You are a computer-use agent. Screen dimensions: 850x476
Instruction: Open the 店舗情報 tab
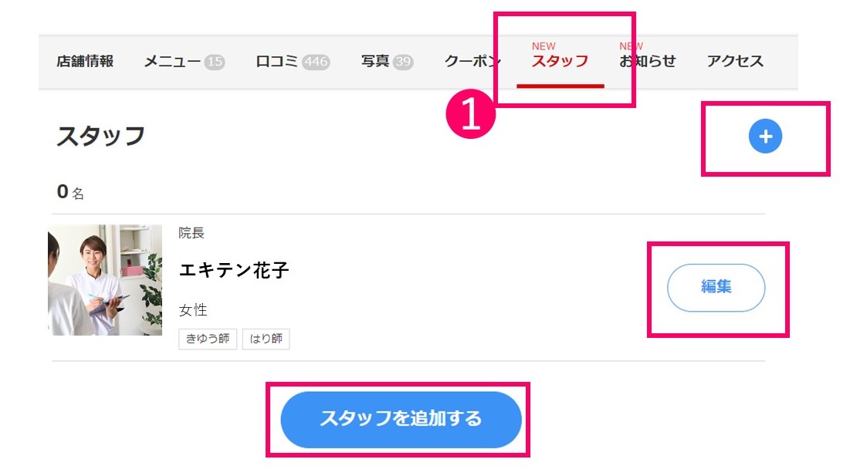(x=85, y=61)
